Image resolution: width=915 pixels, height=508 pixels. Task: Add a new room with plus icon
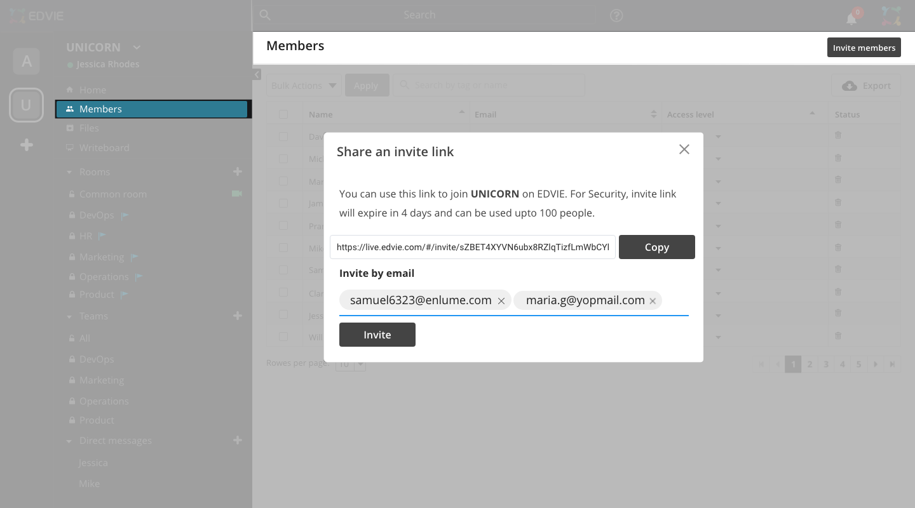click(x=238, y=171)
